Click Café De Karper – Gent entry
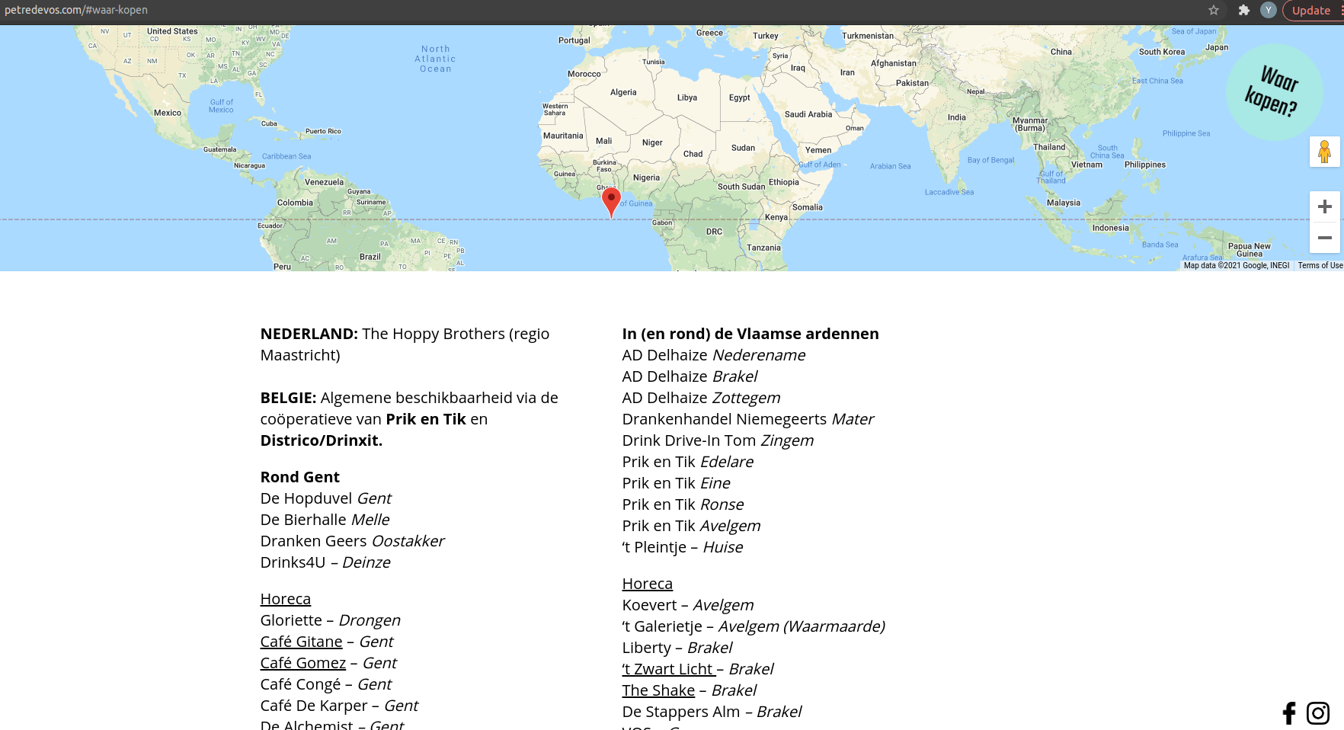The height and width of the screenshot is (730, 1344). 340,706
